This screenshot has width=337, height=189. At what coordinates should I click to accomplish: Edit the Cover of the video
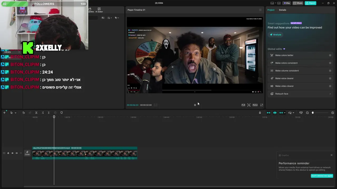27,153
